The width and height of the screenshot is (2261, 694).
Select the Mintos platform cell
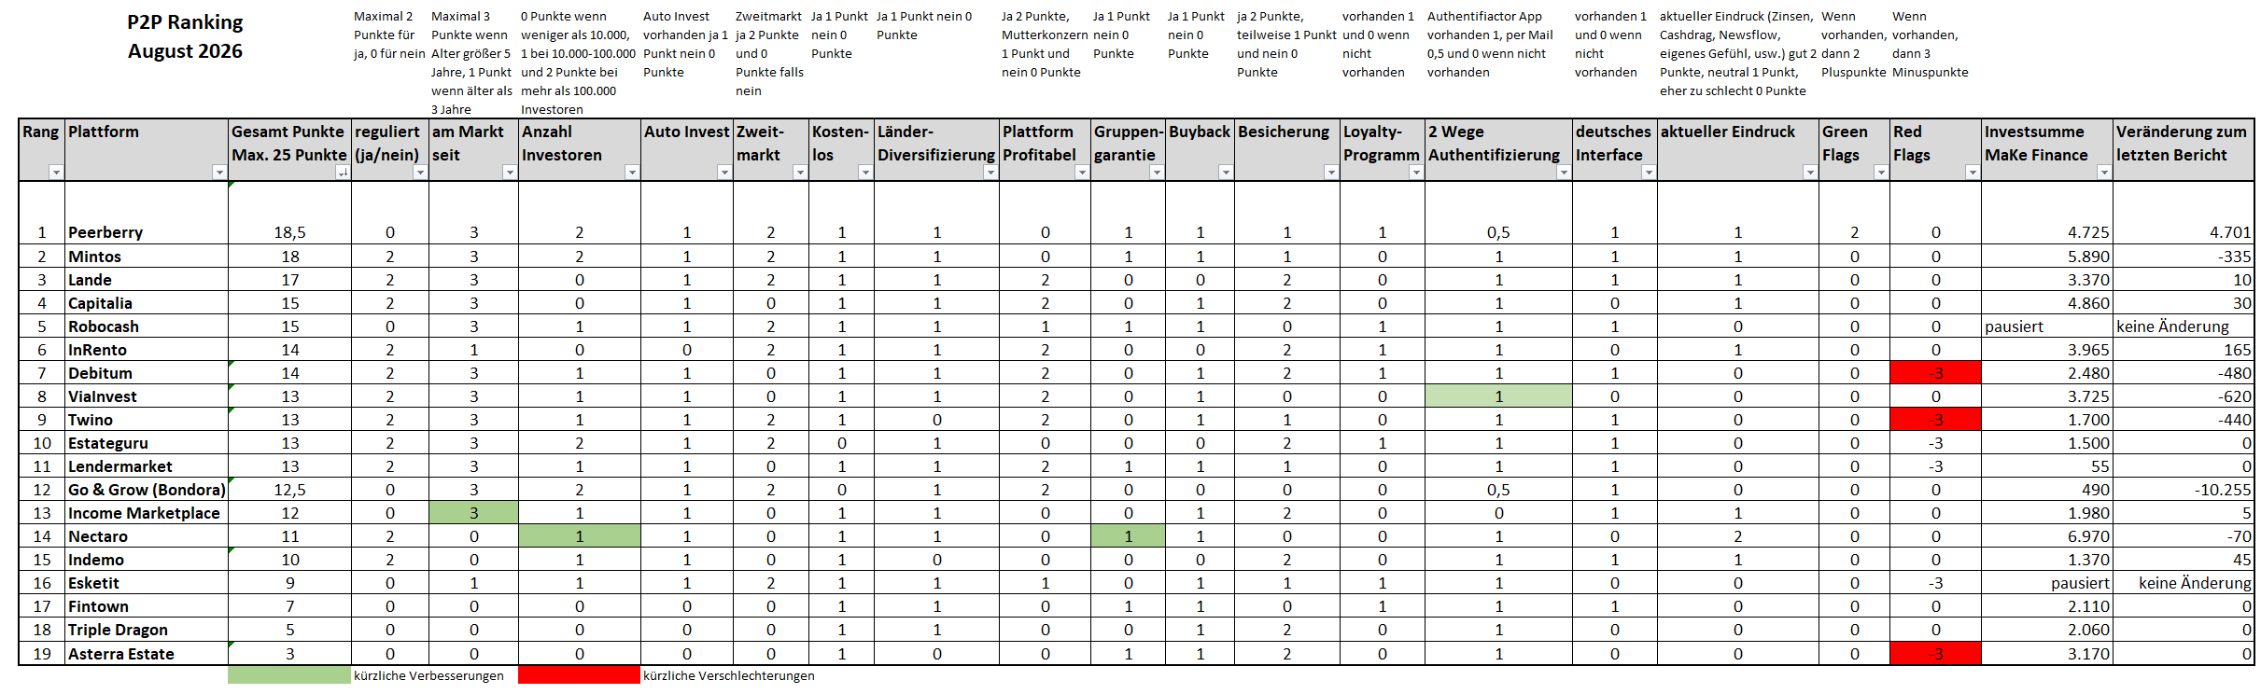147,257
